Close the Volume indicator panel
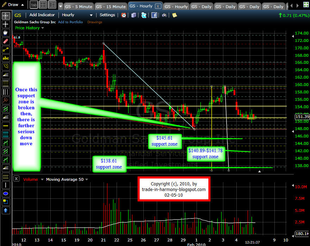 point(16,179)
